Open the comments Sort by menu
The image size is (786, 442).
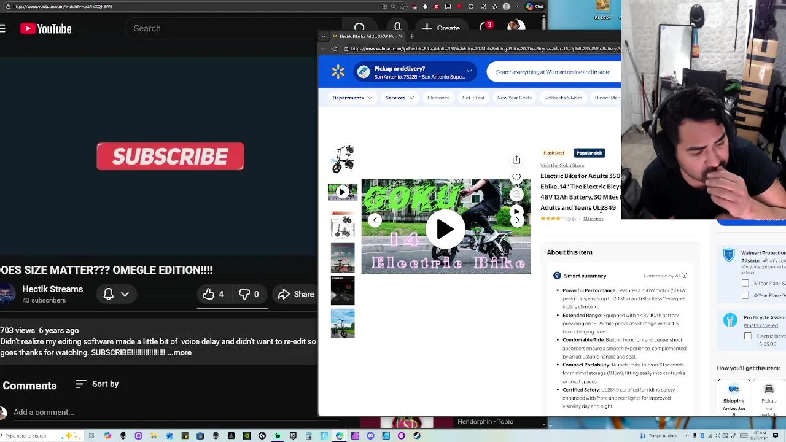(x=97, y=384)
